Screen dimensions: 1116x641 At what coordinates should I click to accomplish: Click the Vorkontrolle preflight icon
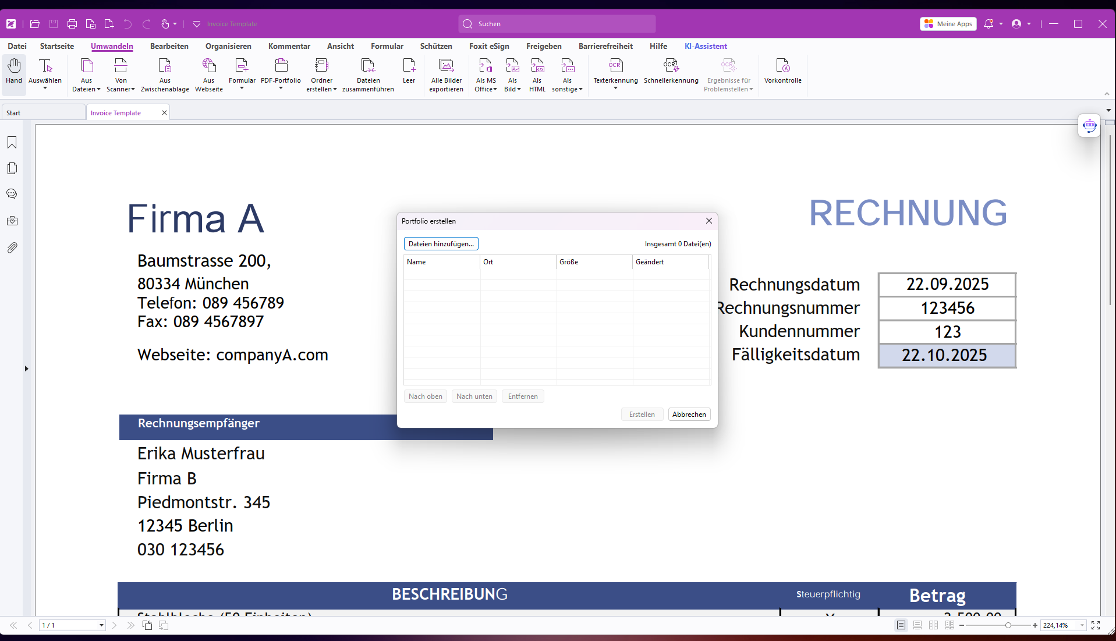pyautogui.click(x=782, y=65)
